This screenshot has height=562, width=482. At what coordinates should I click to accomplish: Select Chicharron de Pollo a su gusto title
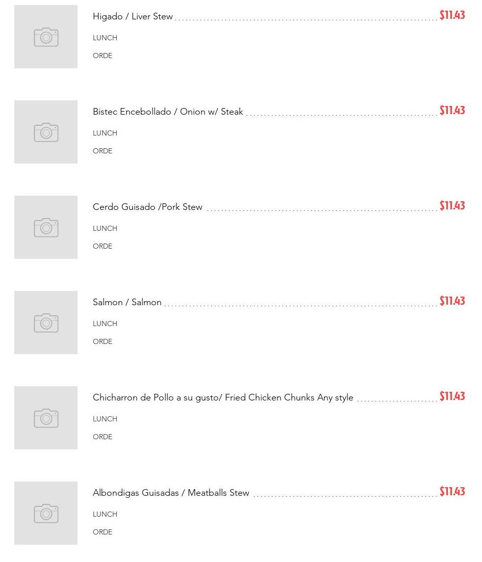223,397
